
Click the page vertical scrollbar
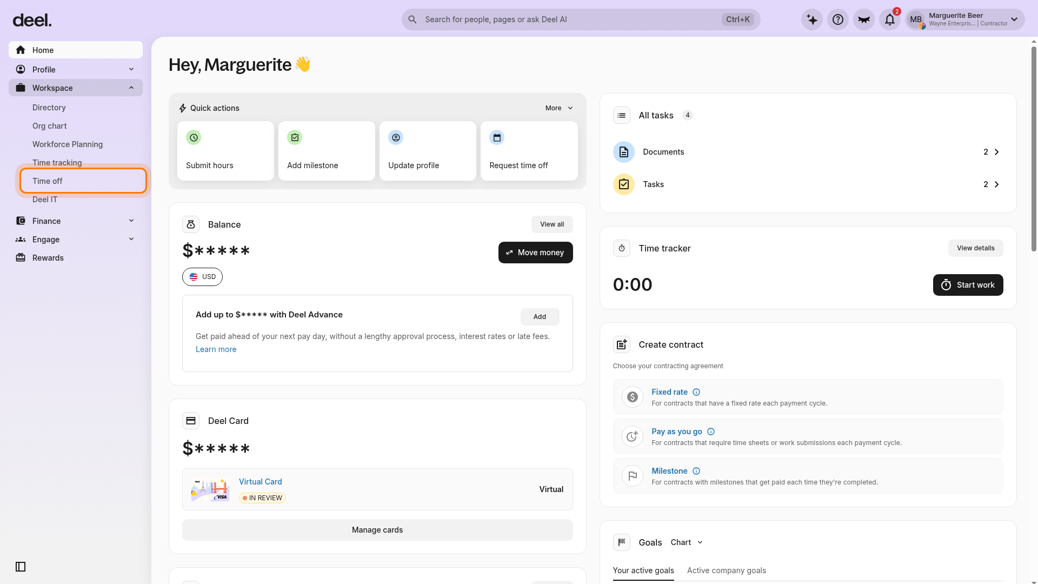click(x=1034, y=149)
